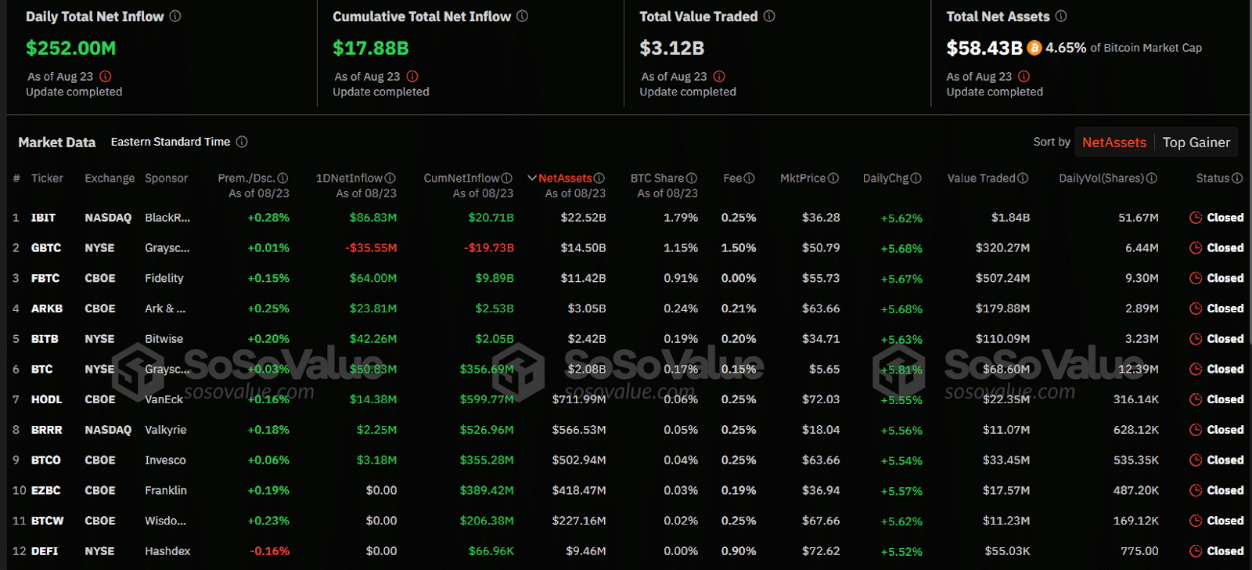Click the sort arrow beside the NetAssets header
This screenshot has height=570, width=1252.
pyautogui.click(x=533, y=179)
